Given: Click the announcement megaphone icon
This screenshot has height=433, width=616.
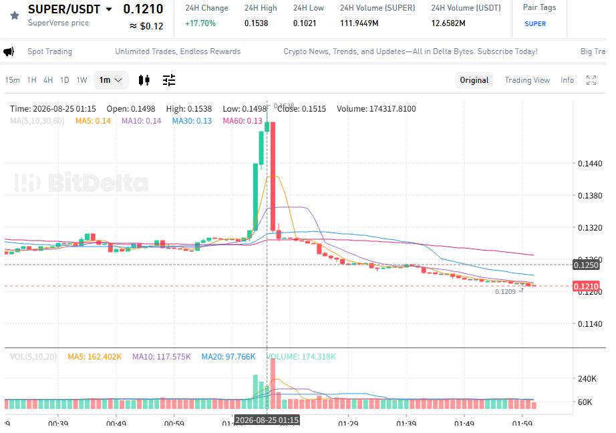Looking at the screenshot, I should (9, 51).
